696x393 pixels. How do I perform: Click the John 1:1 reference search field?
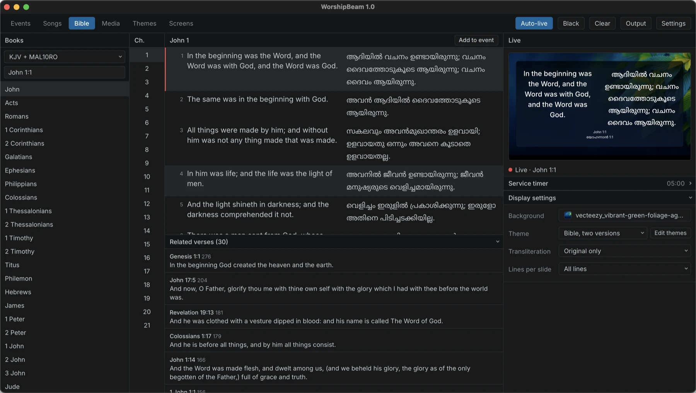65,72
